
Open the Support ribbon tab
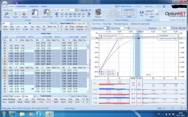(x=44, y=6)
